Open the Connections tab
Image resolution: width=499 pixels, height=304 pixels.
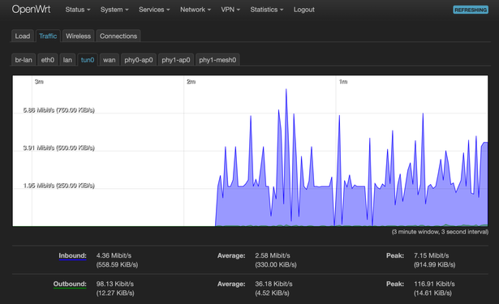click(118, 36)
